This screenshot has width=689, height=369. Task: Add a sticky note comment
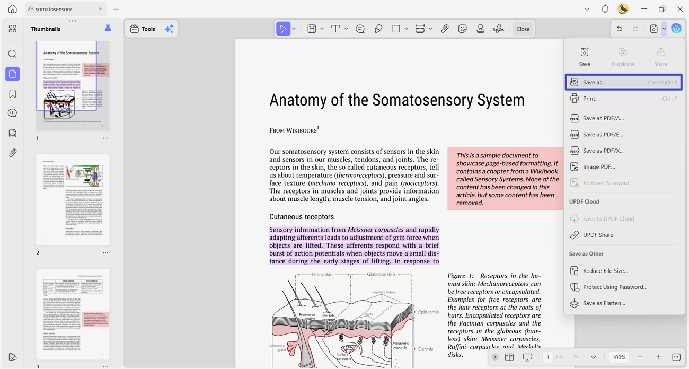point(360,29)
